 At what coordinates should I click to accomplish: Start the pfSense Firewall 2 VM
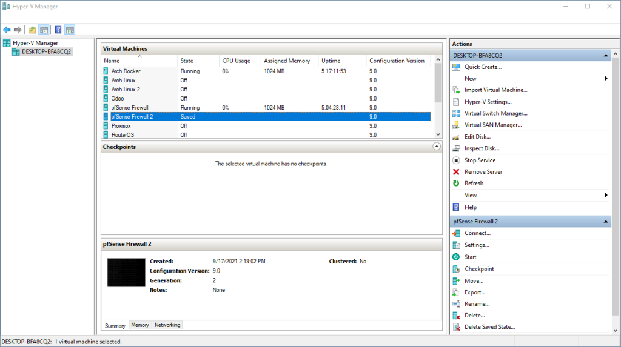pyautogui.click(x=470, y=257)
